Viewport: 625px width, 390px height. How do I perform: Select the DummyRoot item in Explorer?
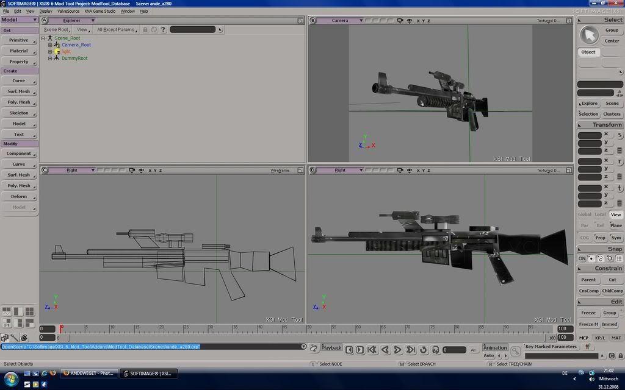tap(74, 58)
